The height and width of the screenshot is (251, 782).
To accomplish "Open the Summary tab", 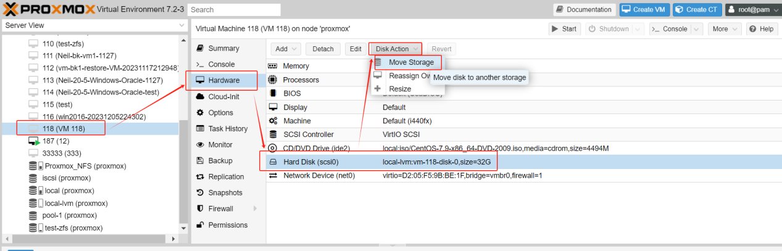I will point(228,48).
